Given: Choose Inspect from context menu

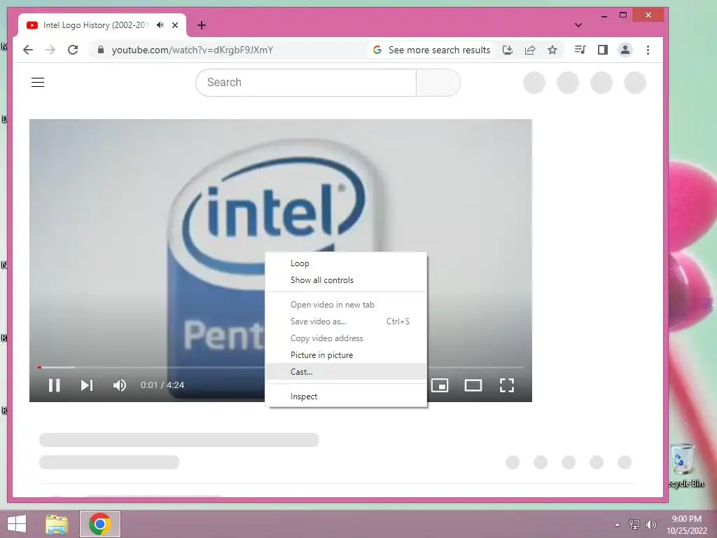Looking at the screenshot, I should tap(346, 396).
